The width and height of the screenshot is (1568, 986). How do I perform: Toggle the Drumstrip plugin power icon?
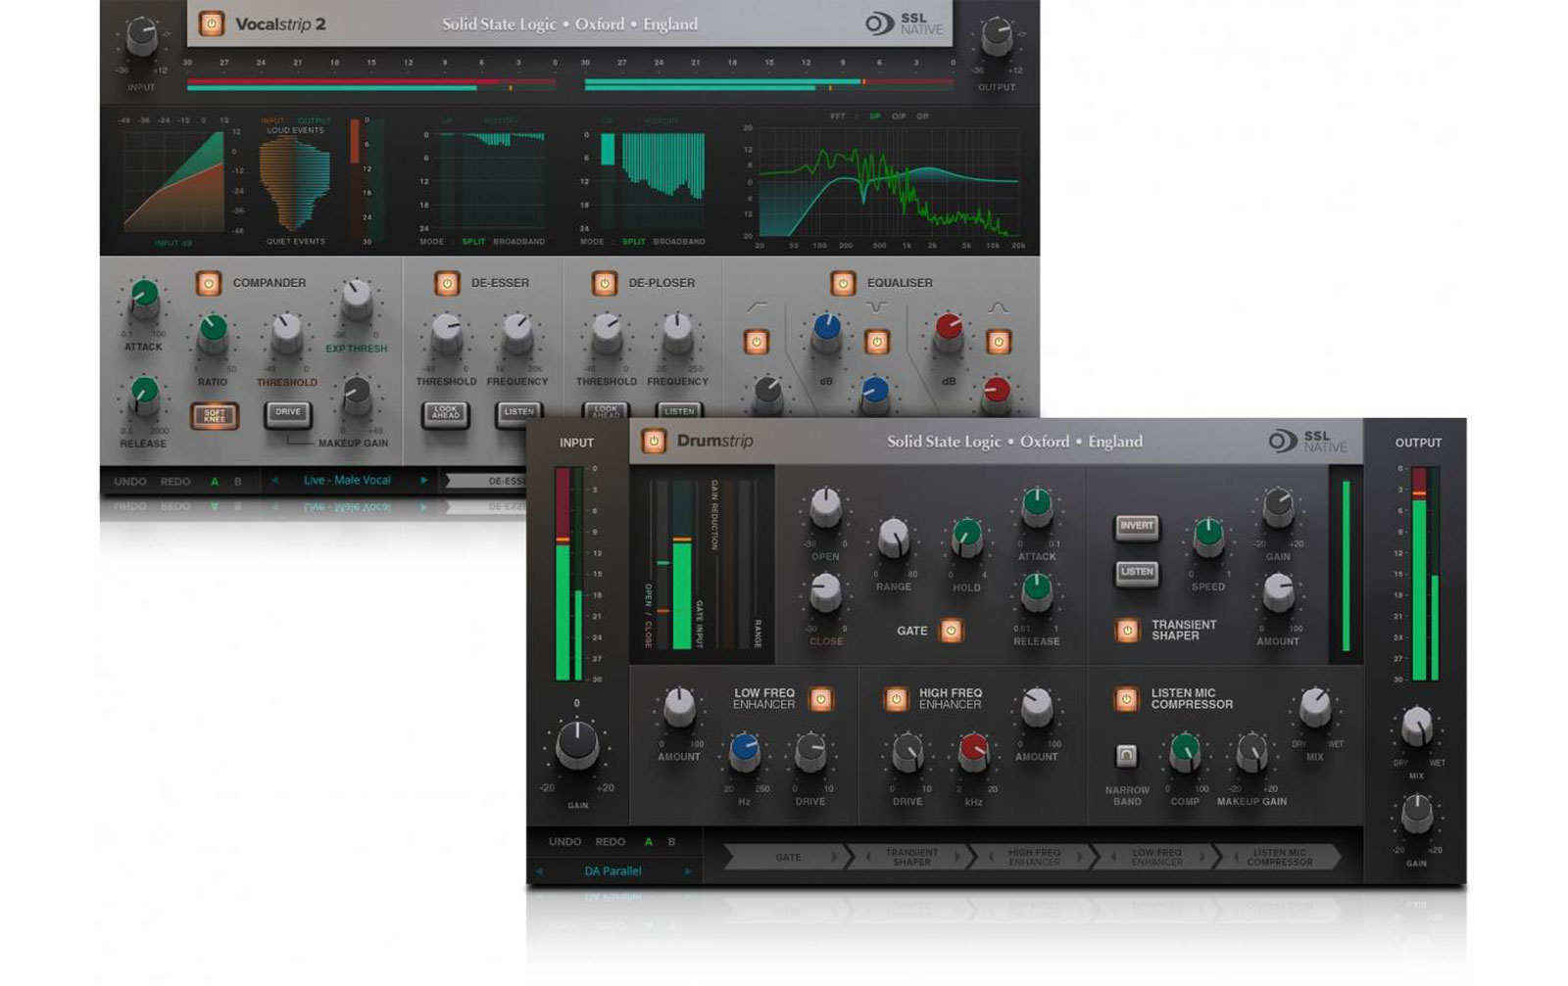(x=654, y=441)
